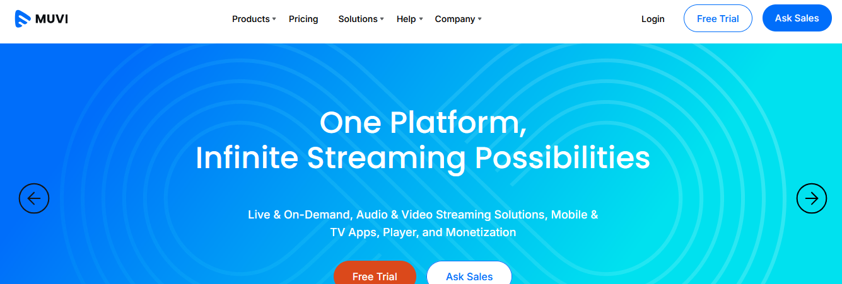Expand the caret beside Help
Viewport: 842px width, 284px height.
point(421,20)
